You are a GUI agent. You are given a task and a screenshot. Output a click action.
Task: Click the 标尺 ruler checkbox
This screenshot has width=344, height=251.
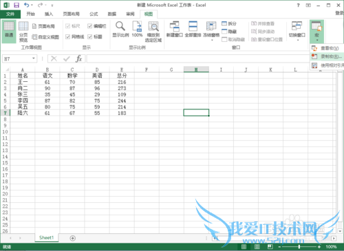tap(67, 26)
